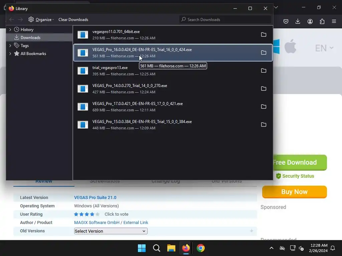The width and height of the screenshot is (342, 256).
Task: Select vegaspro11.0.701_64bit.exe file name
Action: pos(116,32)
